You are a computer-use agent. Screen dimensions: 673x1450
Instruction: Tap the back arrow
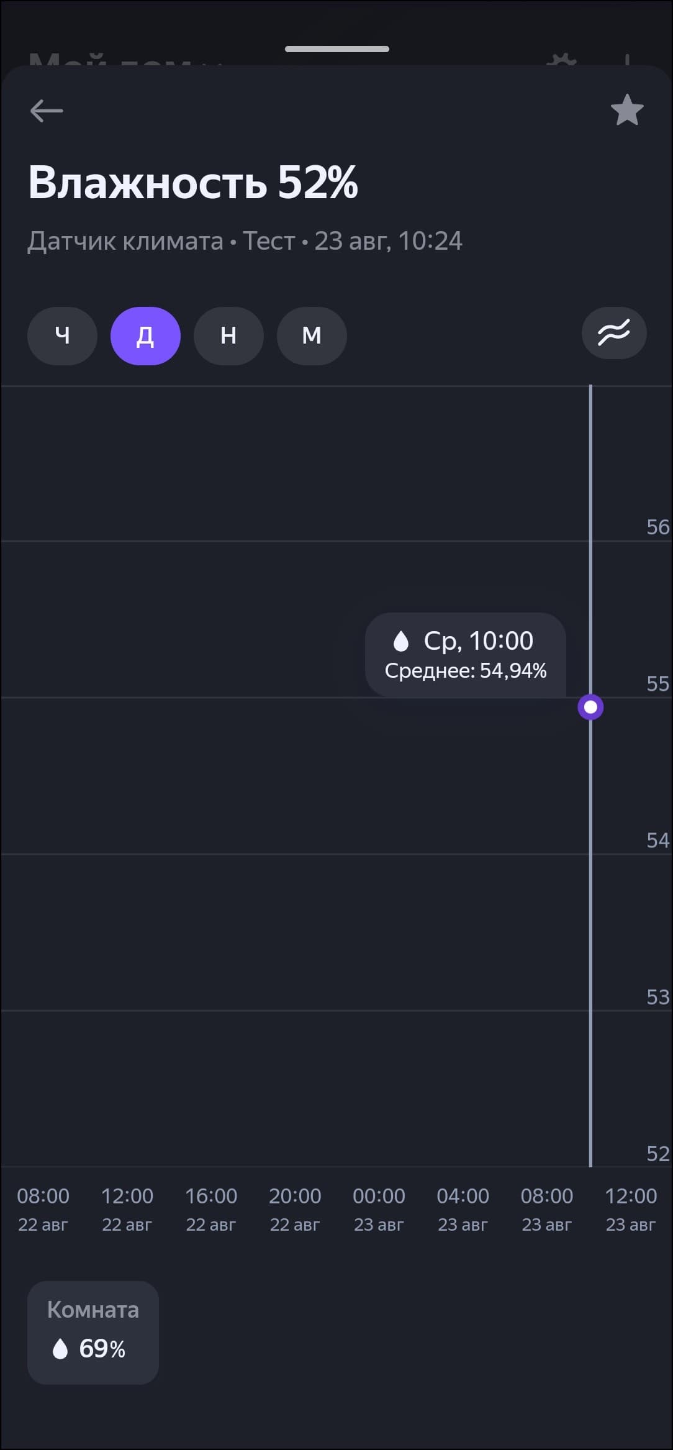click(47, 111)
